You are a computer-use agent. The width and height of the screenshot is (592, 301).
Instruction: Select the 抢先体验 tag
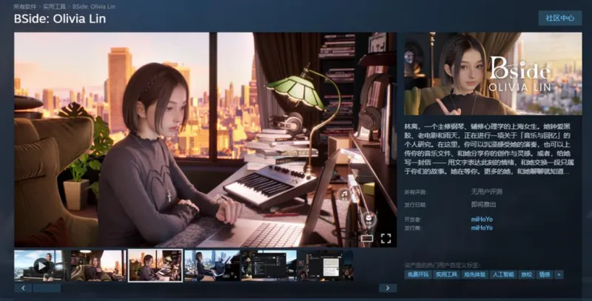pos(475,274)
